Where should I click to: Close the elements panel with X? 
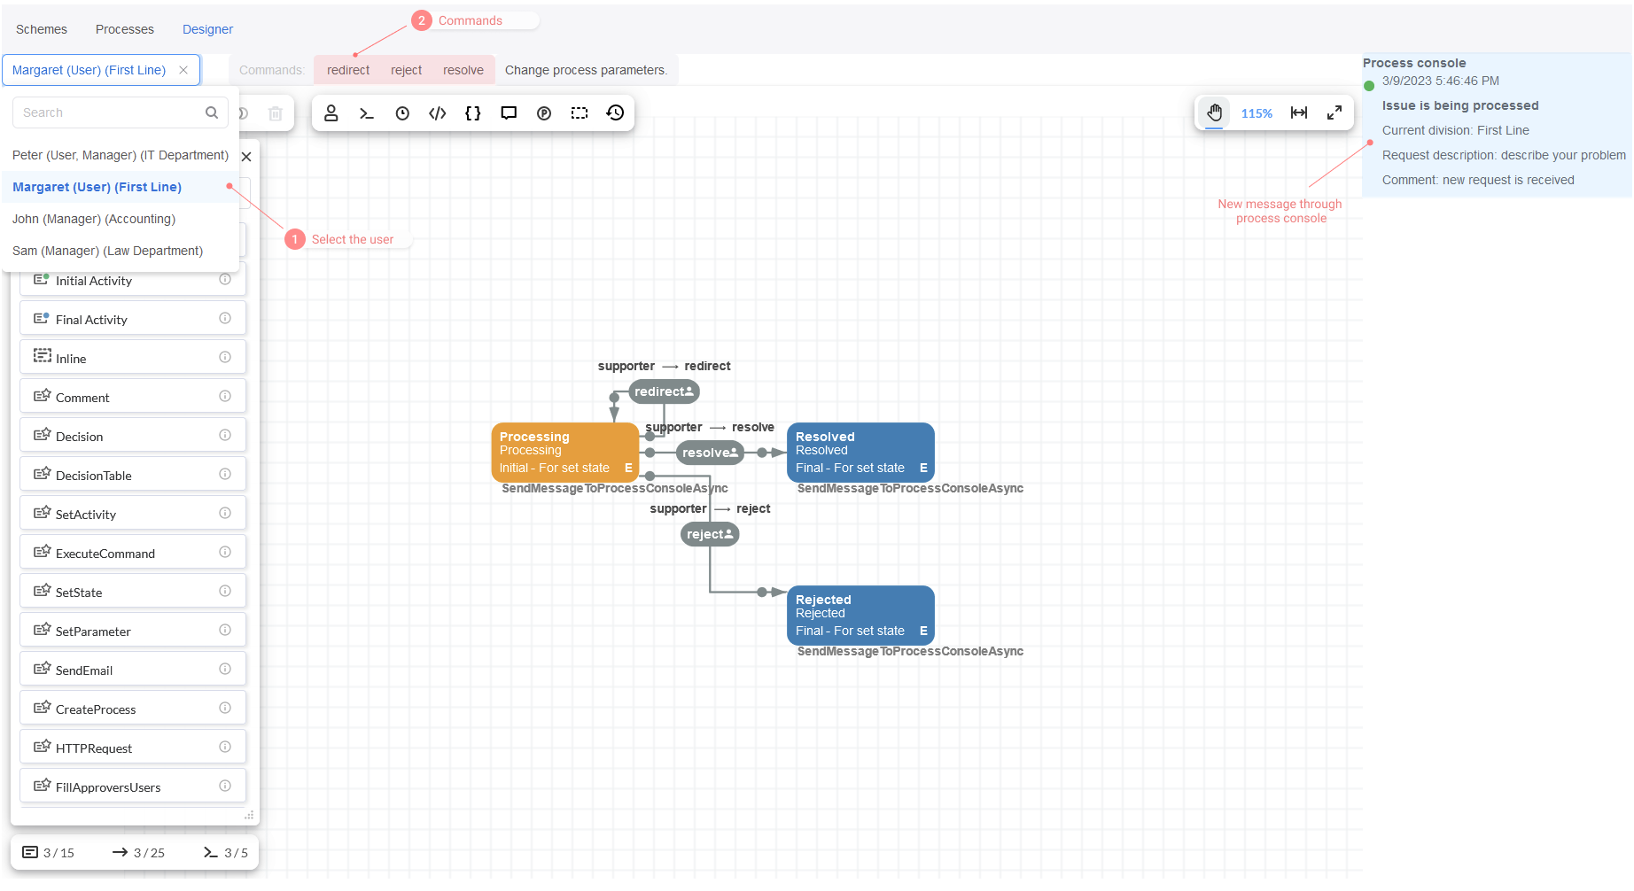pyautogui.click(x=246, y=157)
